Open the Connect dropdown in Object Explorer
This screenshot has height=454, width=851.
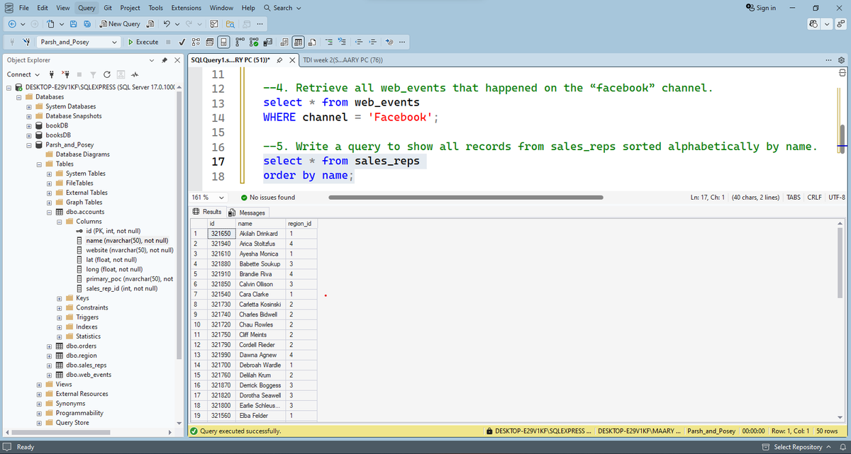pyautogui.click(x=23, y=74)
